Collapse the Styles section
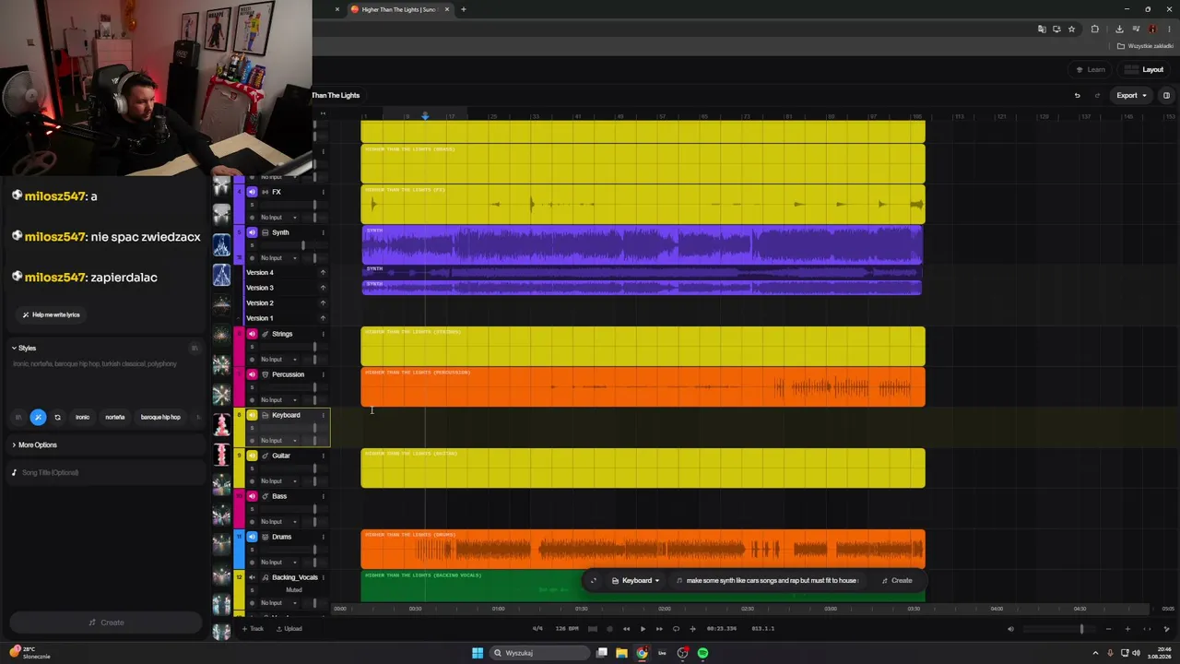1180x664 pixels. tap(25, 348)
